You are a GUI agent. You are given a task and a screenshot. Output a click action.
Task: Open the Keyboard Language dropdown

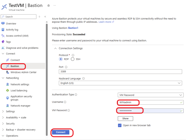120,83
